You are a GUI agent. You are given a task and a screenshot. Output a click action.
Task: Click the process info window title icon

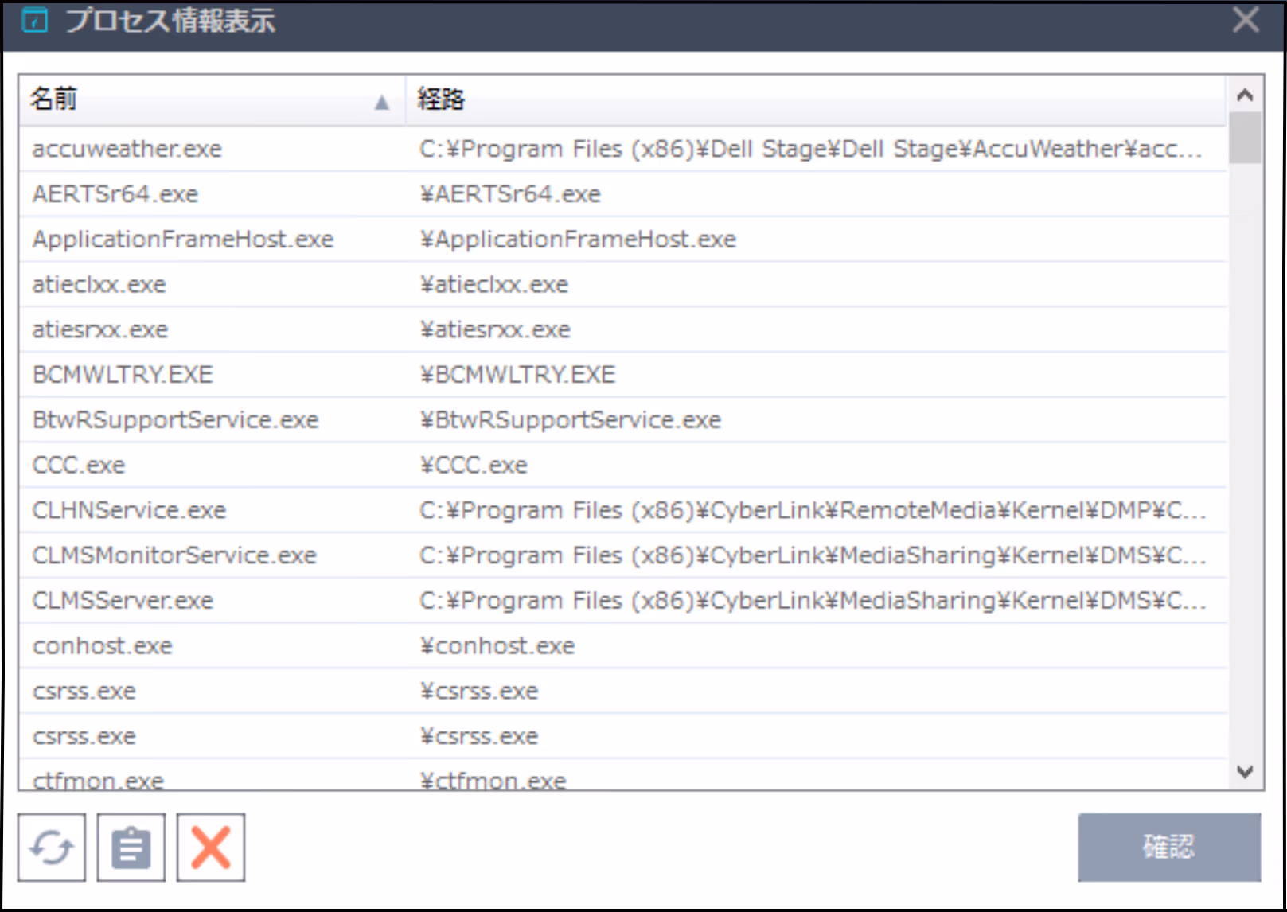[34, 20]
